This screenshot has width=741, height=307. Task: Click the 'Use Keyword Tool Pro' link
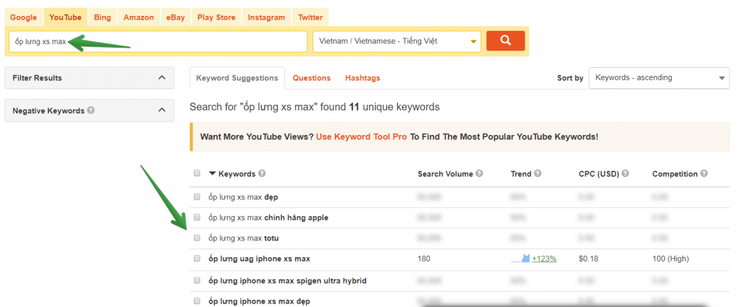pyautogui.click(x=362, y=137)
